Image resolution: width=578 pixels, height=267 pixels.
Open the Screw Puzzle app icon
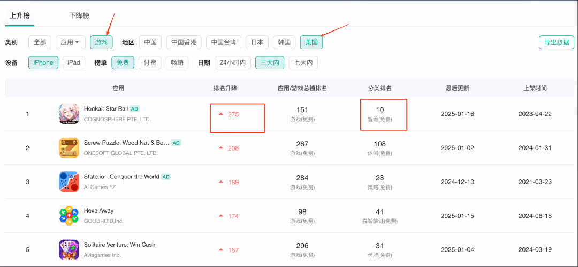click(69, 148)
